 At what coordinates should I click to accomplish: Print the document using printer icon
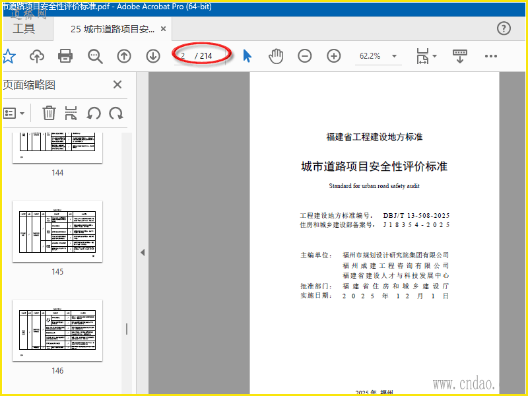pos(65,56)
